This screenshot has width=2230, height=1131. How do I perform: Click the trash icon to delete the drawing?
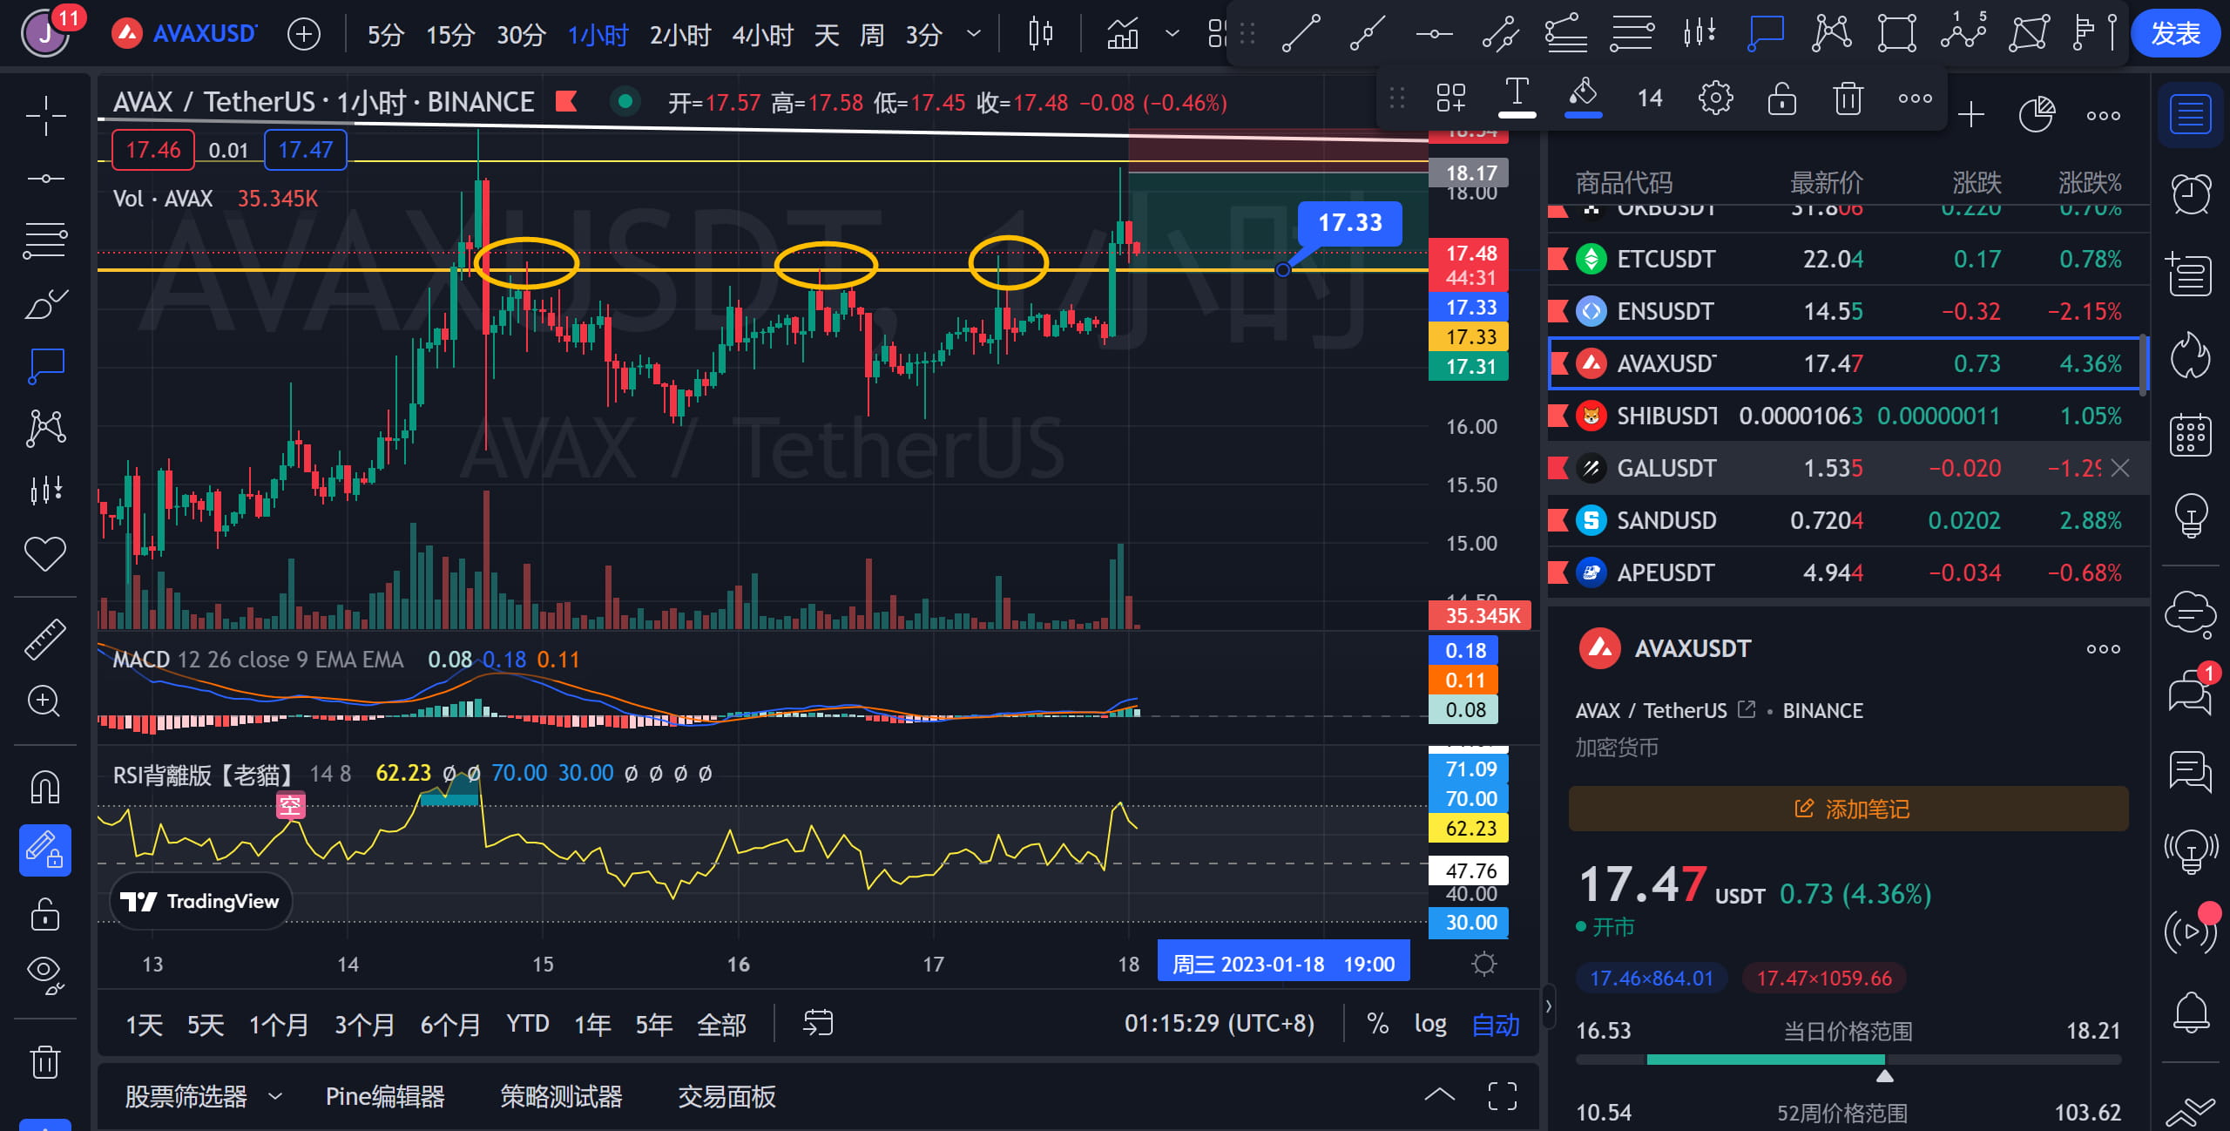click(x=1848, y=98)
